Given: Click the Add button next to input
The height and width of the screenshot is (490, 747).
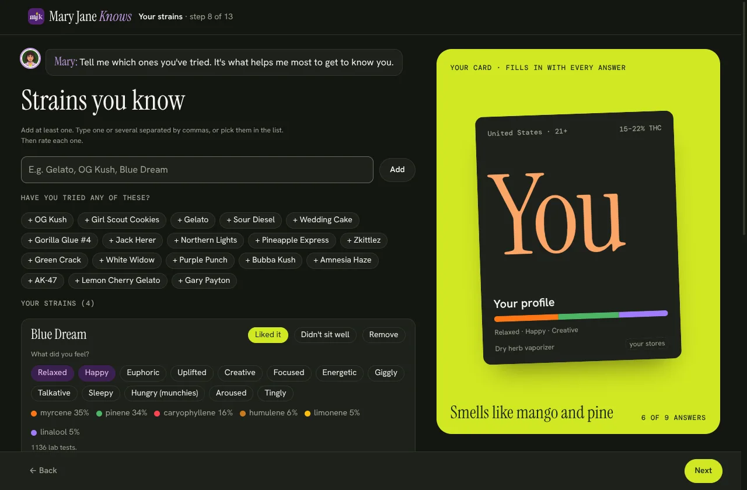Looking at the screenshot, I should pyautogui.click(x=397, y=170).
